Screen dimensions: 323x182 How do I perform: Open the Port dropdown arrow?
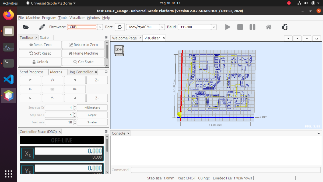tap(162, 27)
